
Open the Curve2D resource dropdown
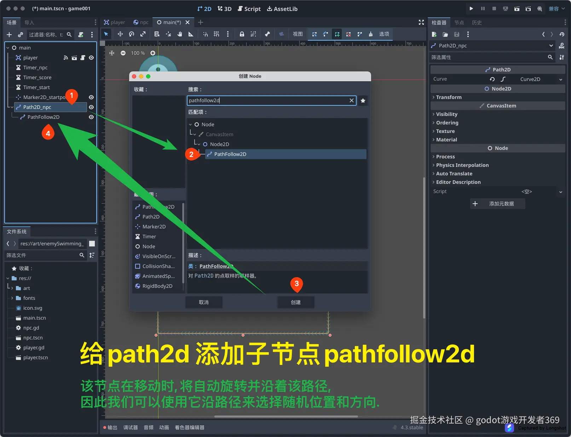click(561, 79)
